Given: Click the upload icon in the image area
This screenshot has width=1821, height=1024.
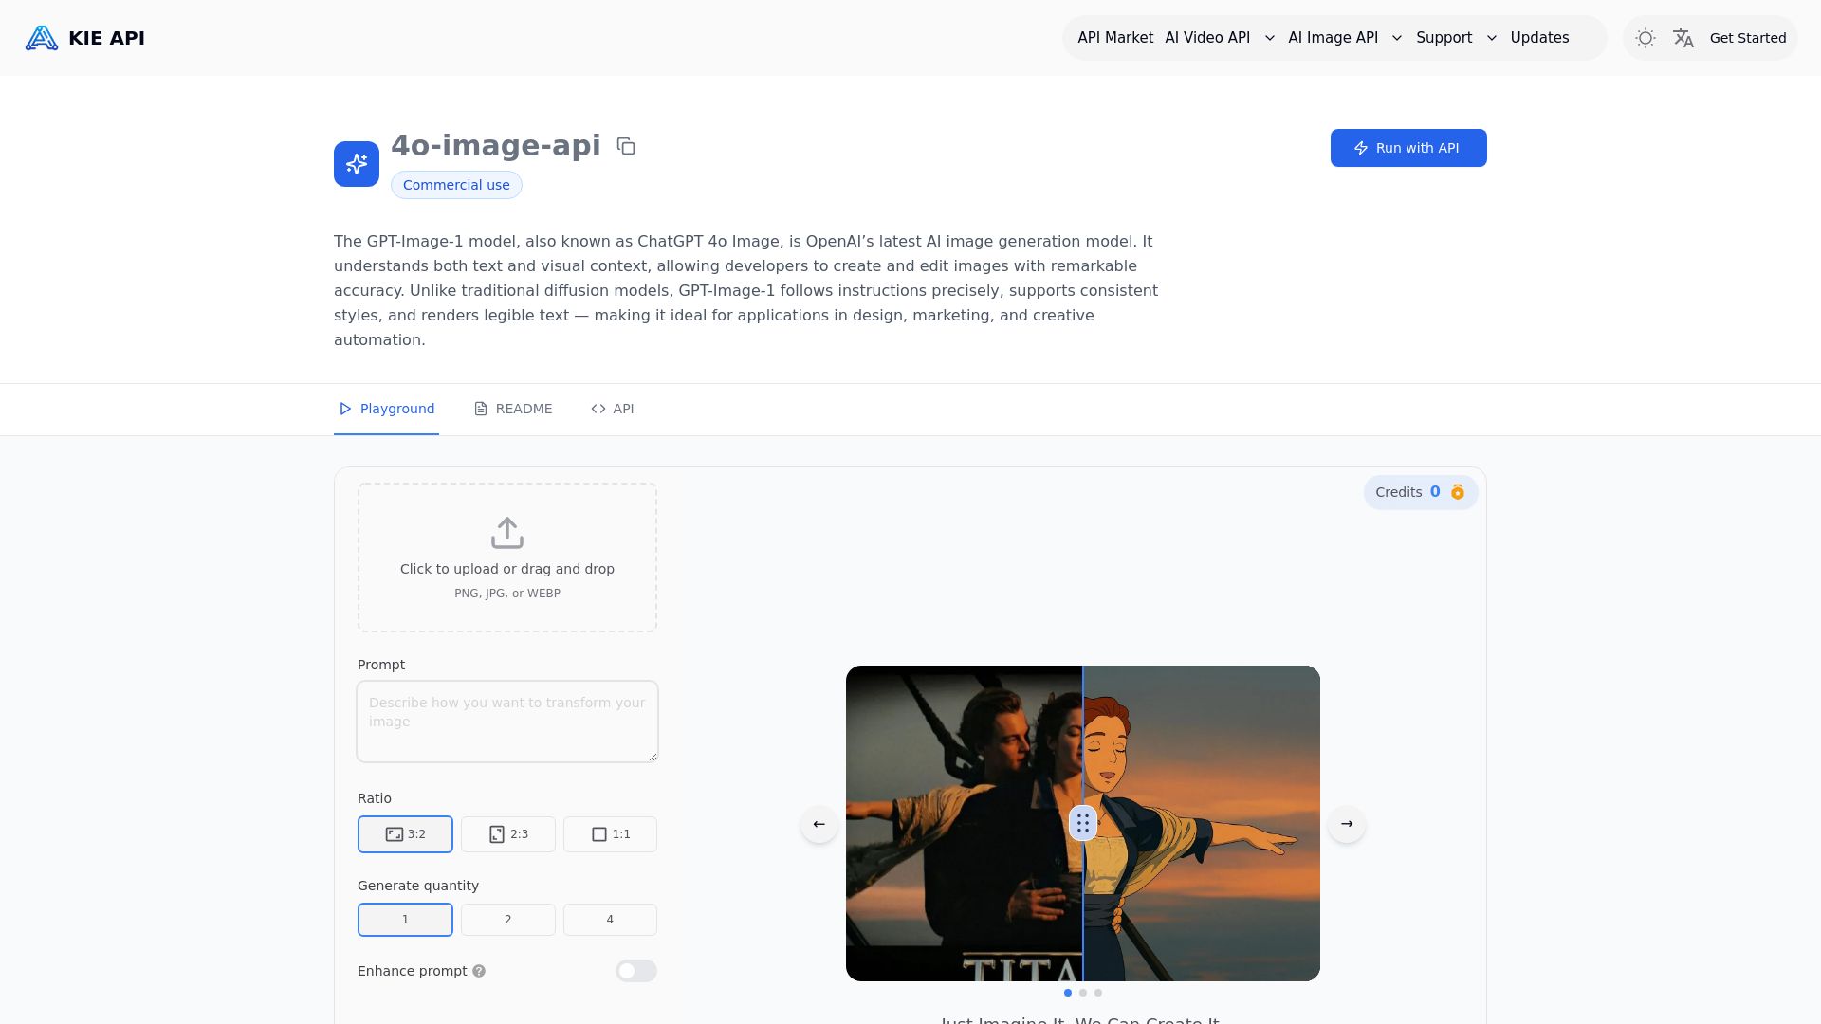Looking at the screenshot, I should click(x=507, y=533).
